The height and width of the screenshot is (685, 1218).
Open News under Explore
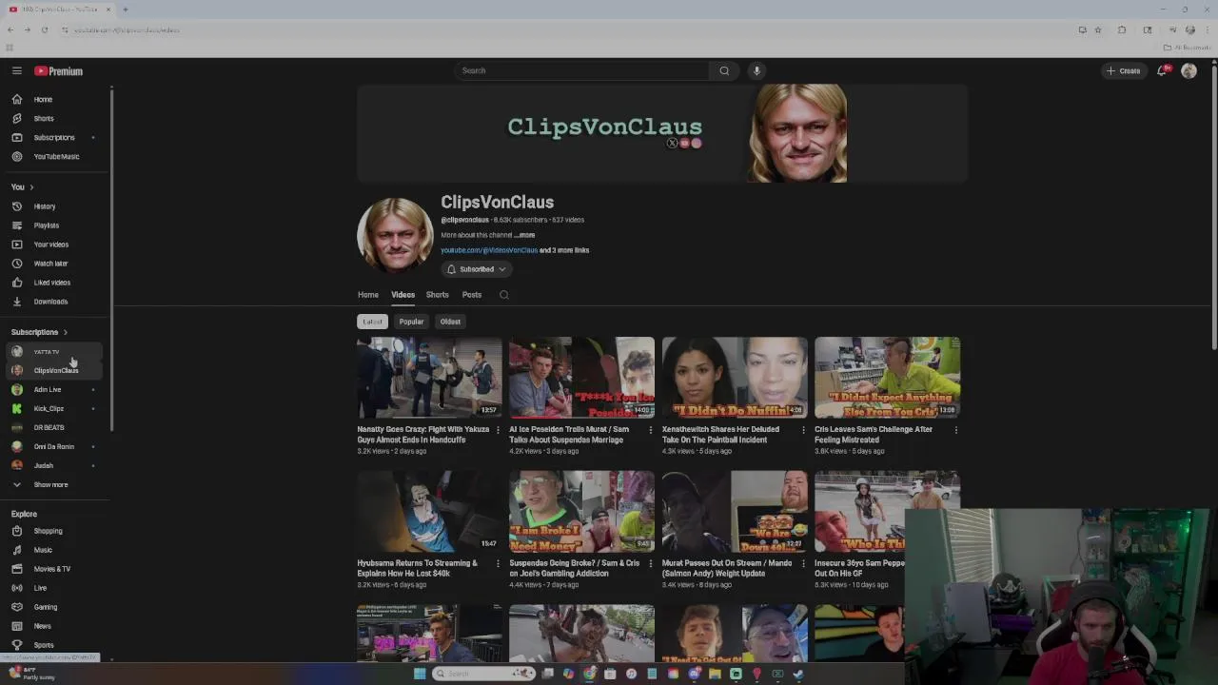pyautogui.click(x=55, y=626)
